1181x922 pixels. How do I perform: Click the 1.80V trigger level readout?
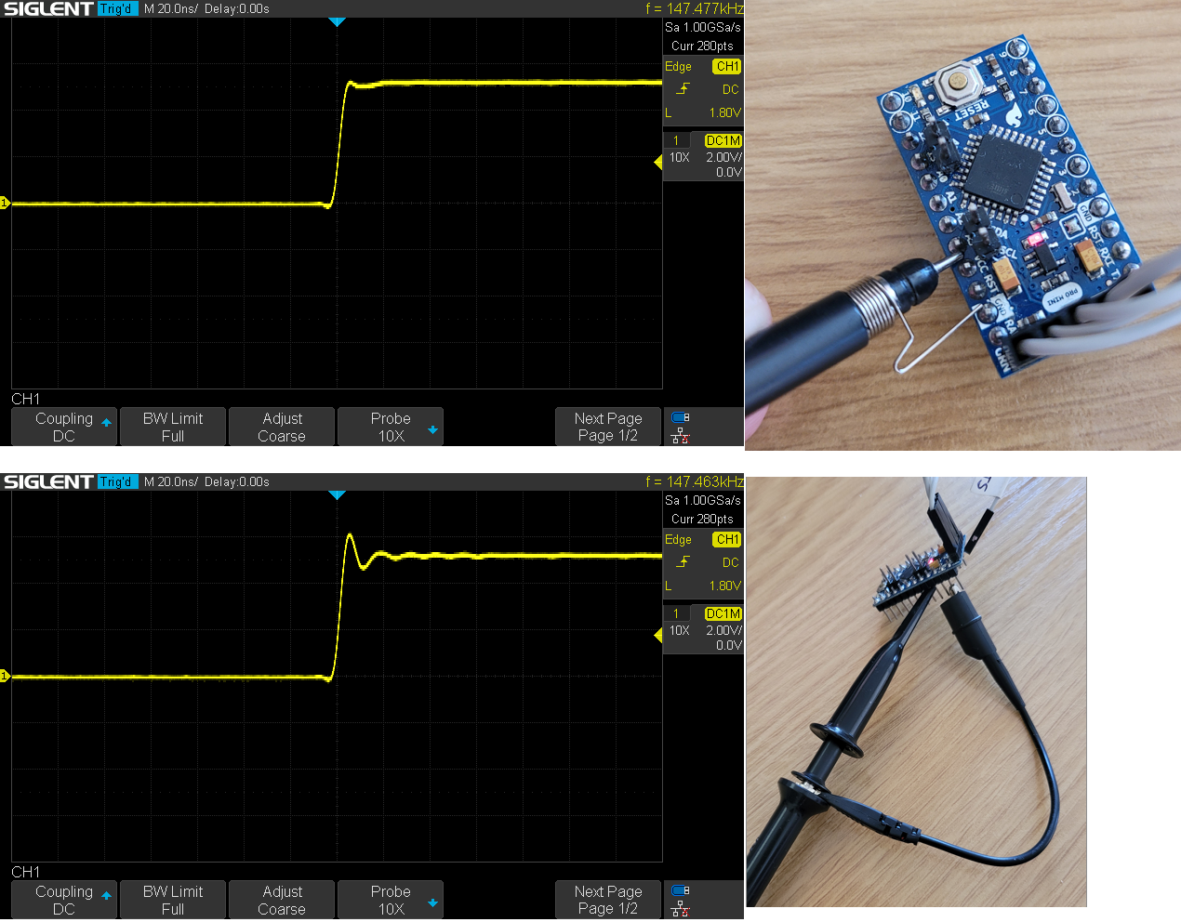[724, 112]
